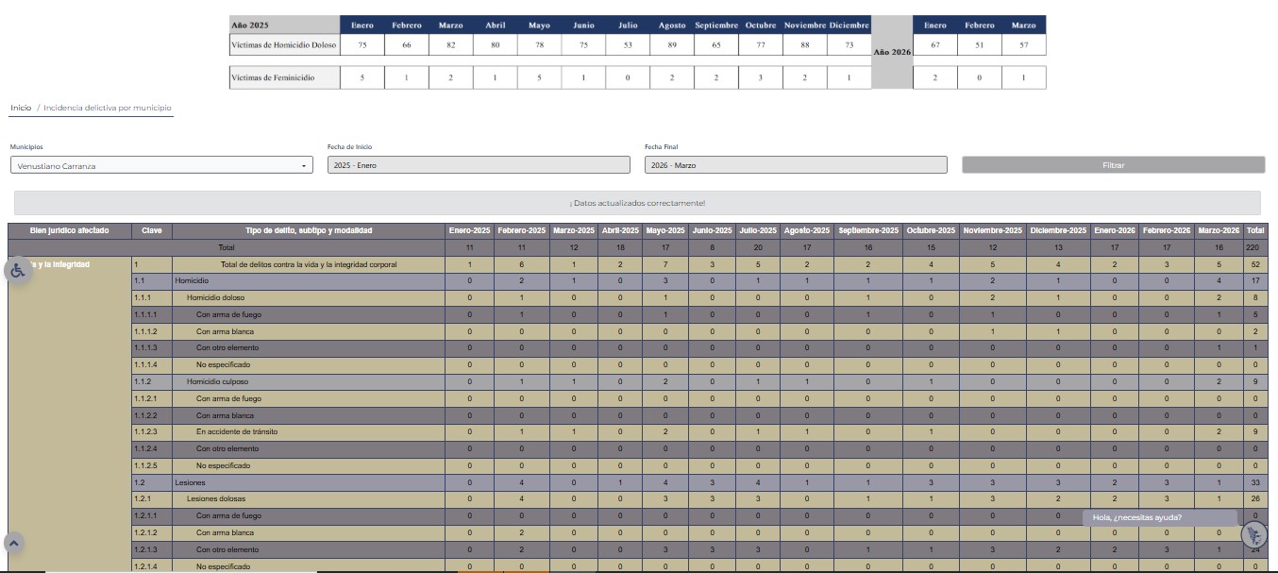Screen dimensions: 1278x573
Task: Click the dropdown arrow in Municipios selector
Action: point(304,166)
